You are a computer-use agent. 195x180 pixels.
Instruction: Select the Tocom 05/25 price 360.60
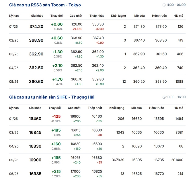click(36, 82)
